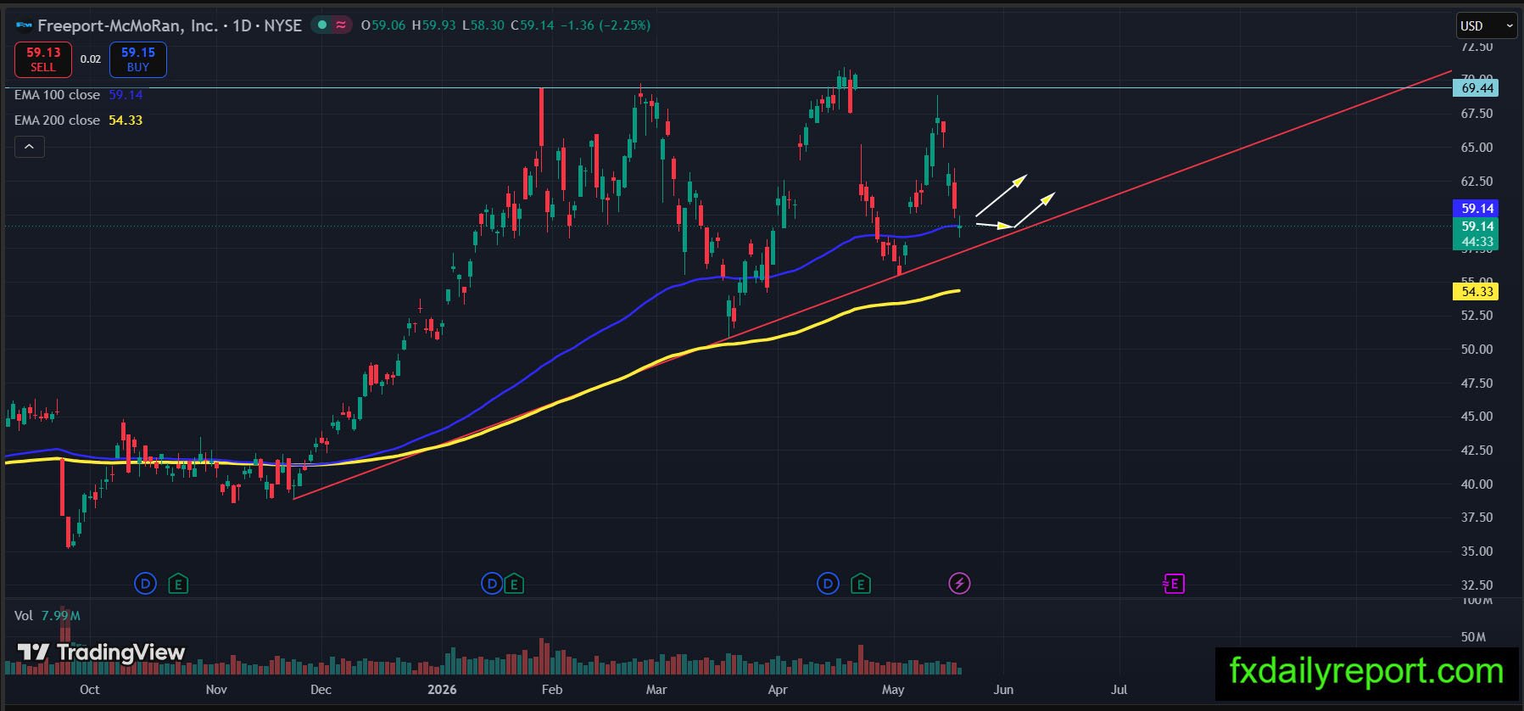Click the close price C59.14 in header

(x=533, y=25)
